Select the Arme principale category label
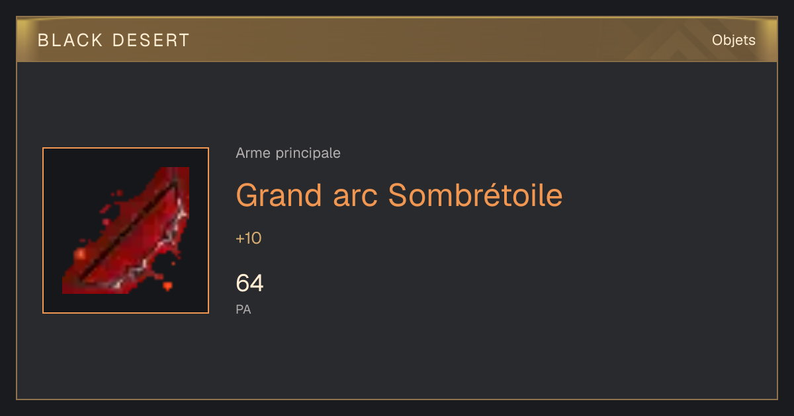Image resolution: width=794 pixels, height=416 pixels. coord(288,153)
